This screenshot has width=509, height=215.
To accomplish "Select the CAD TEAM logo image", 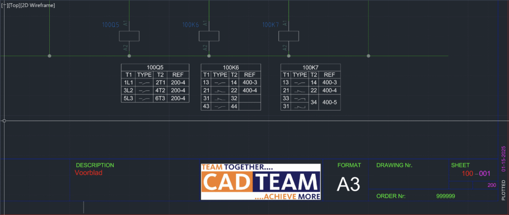I will (x=261, y=182).
